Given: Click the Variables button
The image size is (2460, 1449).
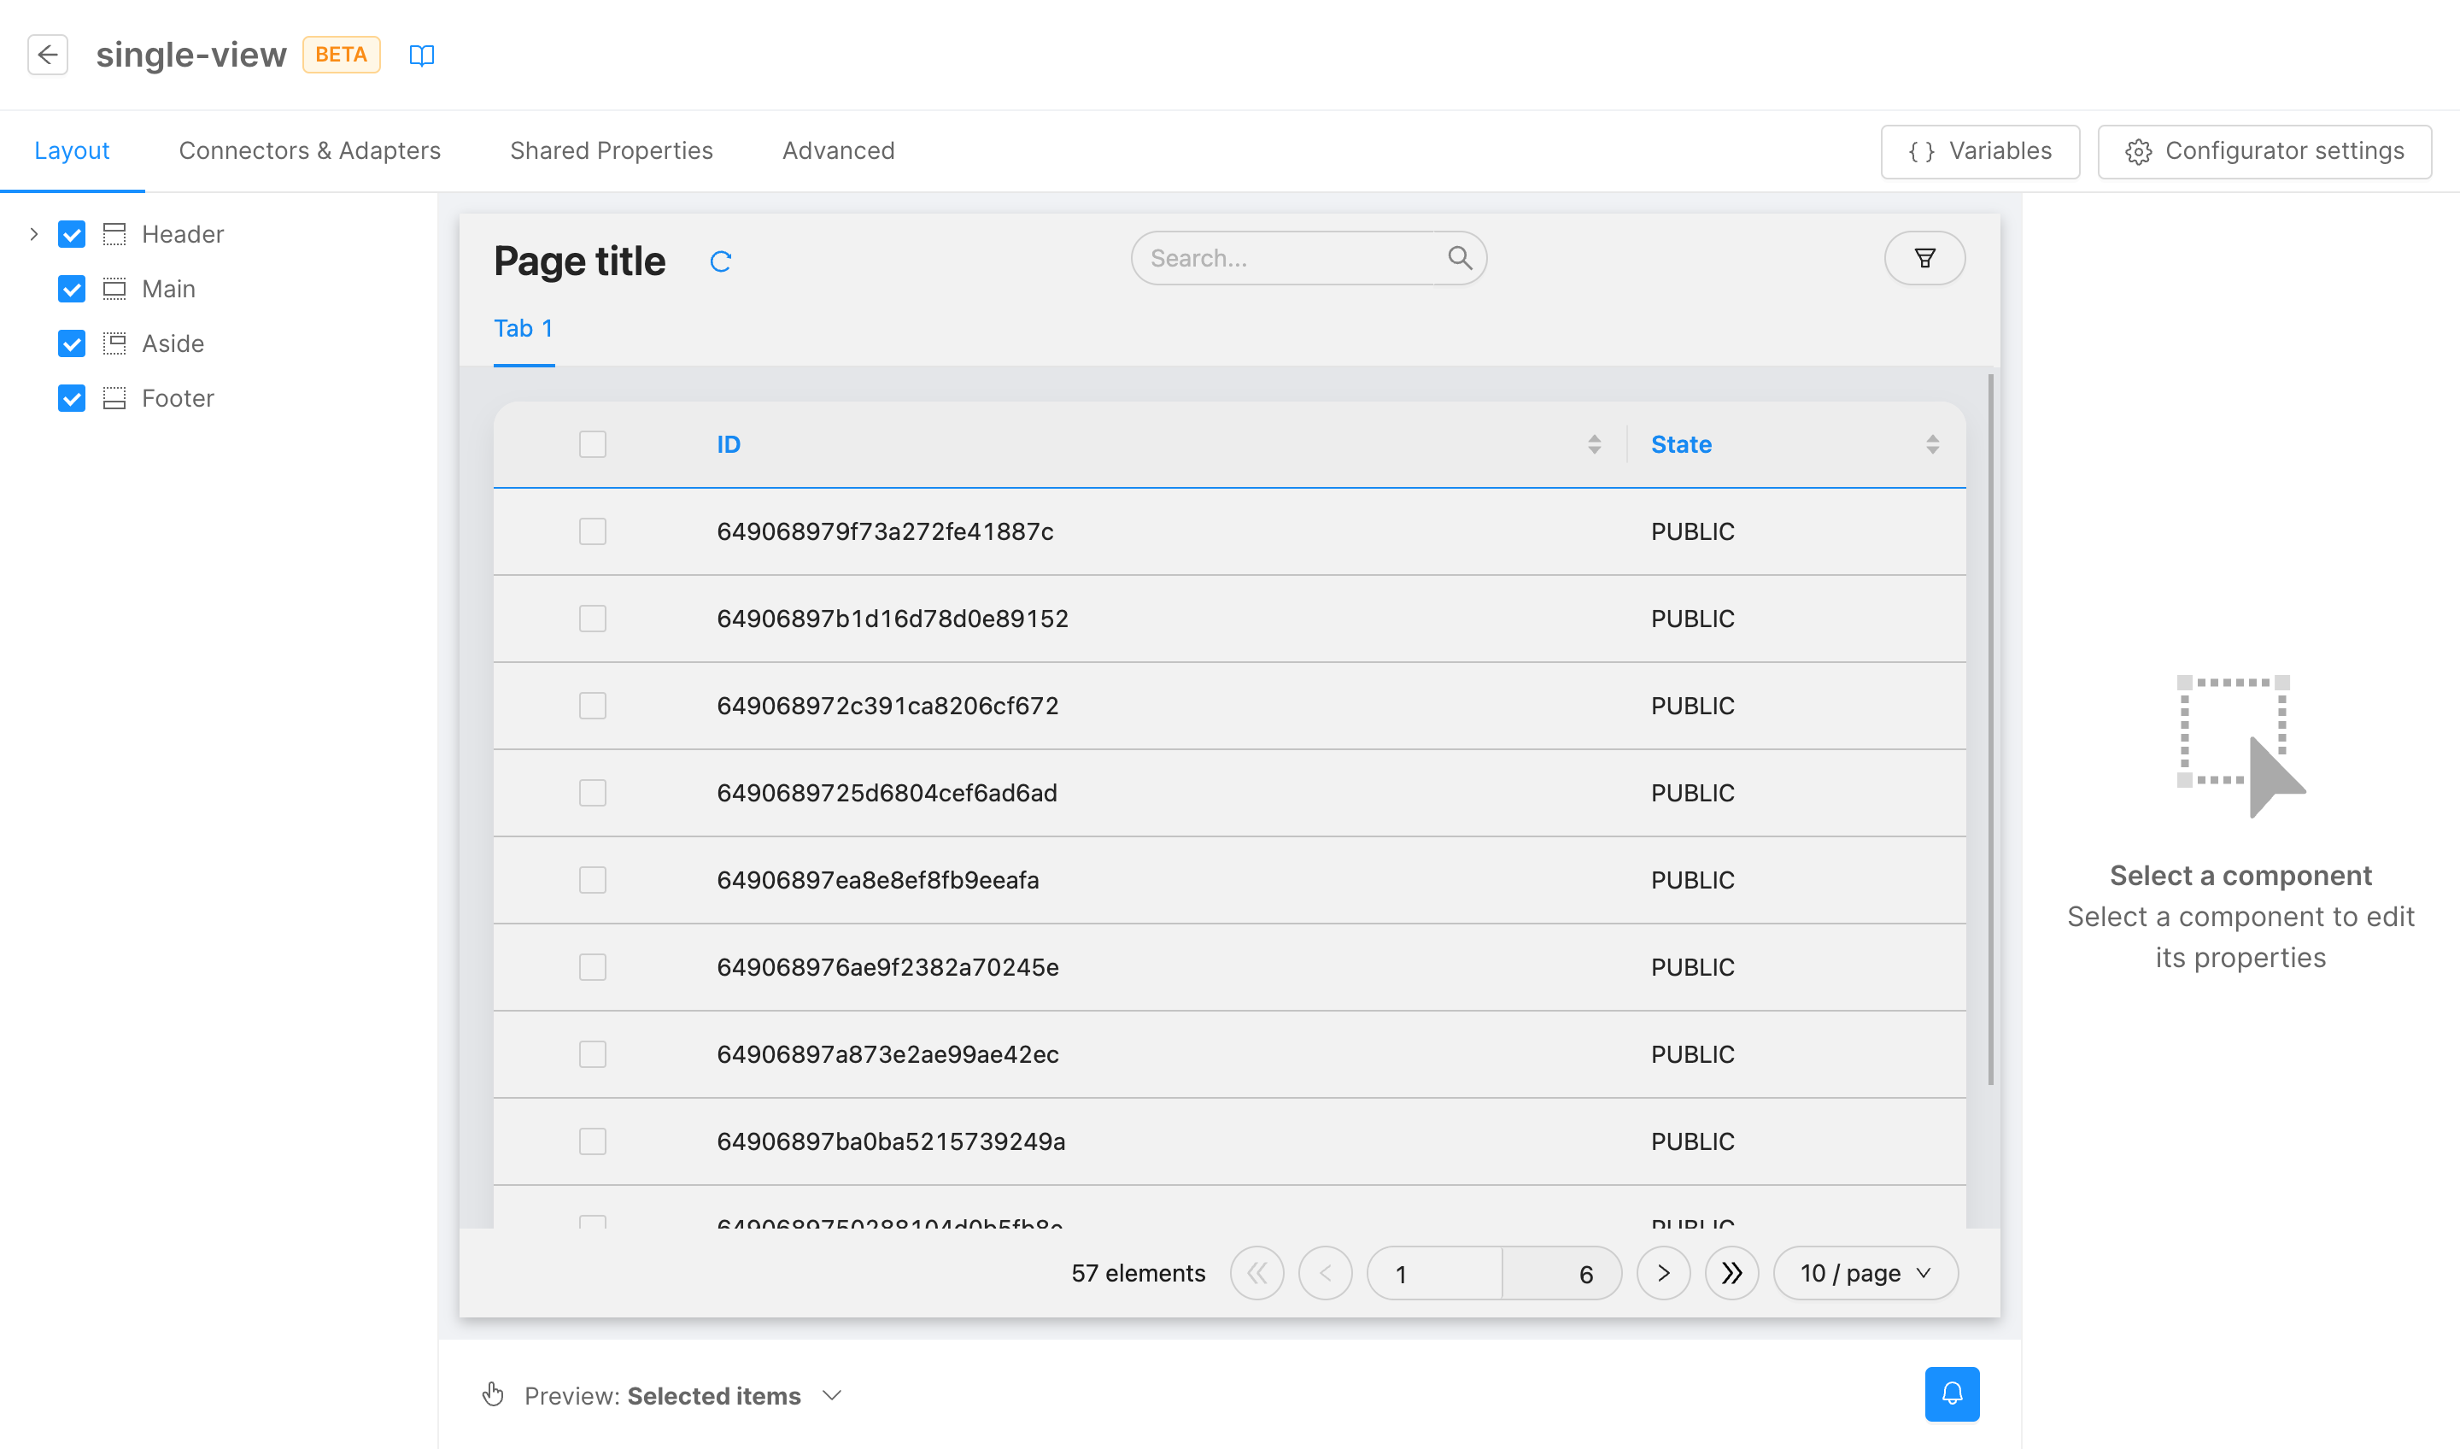Looking at the screenshot, I should point(1980,151).
